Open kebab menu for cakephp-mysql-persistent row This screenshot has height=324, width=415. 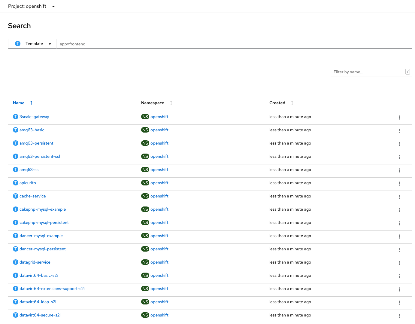399,223
